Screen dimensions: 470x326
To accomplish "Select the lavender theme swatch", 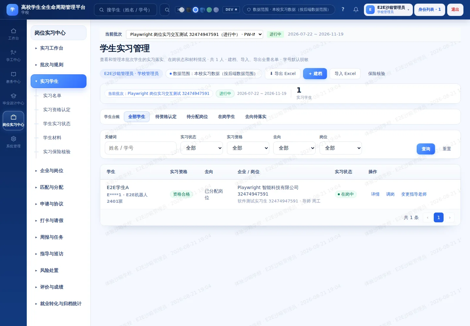I will (x=216, y=10).
